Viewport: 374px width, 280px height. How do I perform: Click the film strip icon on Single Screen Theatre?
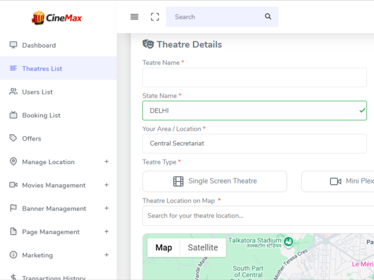pos(178,181)
